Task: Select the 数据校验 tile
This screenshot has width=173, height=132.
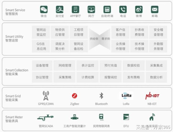Action: point(133,66)
